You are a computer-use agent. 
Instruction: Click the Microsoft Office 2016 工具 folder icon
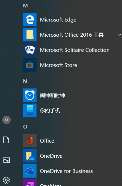30,35
